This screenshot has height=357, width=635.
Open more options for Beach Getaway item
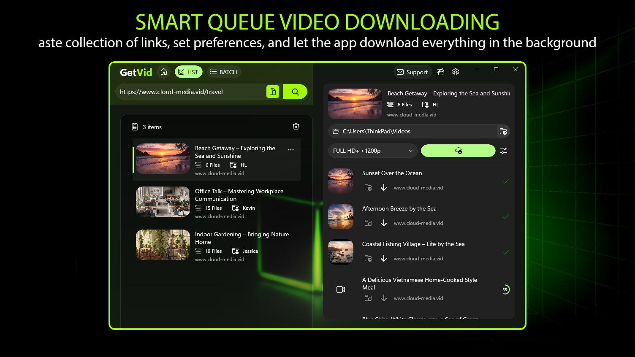[x=291, y=150]
